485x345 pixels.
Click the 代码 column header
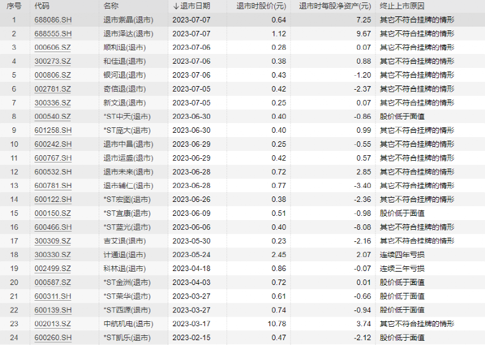(x=42, y=6)
